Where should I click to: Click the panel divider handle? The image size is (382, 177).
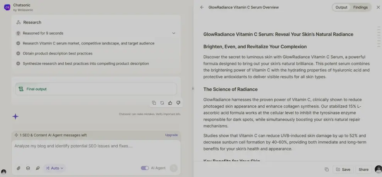[x=193, y=88]
